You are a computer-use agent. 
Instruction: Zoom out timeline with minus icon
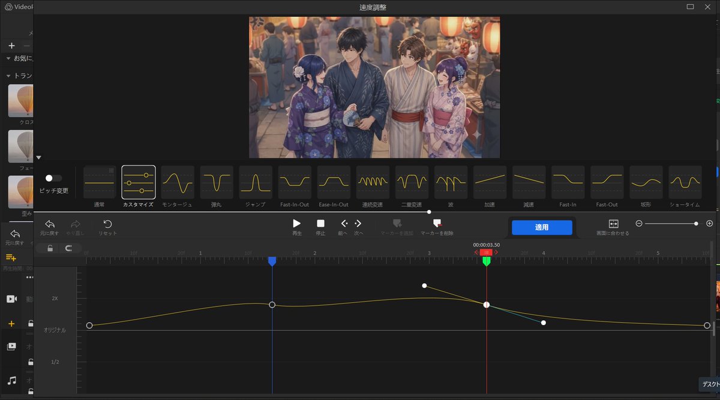tap(639, 224)
